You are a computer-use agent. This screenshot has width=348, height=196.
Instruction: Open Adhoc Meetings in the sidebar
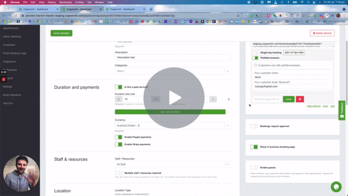click(12, 36)
